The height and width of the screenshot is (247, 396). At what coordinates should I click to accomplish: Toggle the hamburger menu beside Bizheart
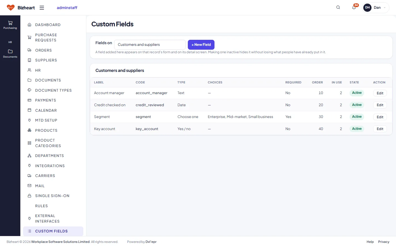tap(42, 8)
